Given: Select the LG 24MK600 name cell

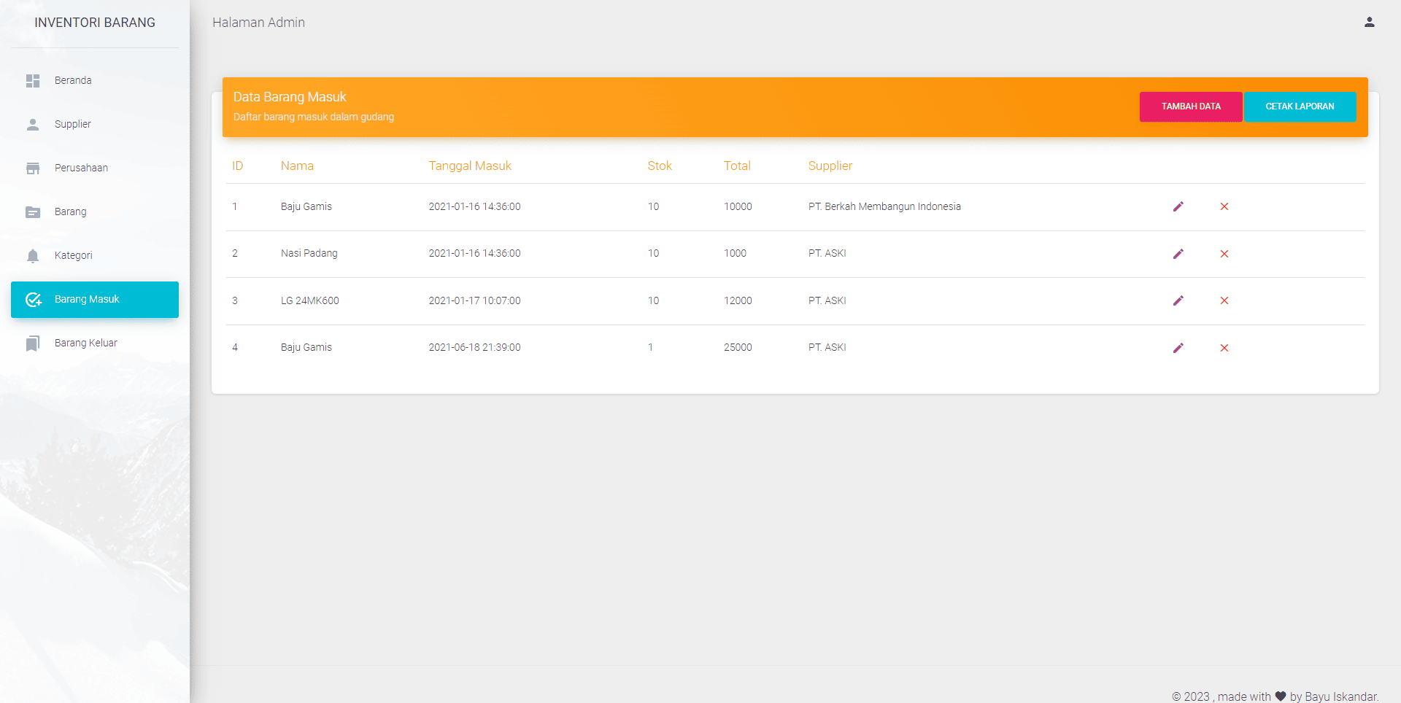Looking at the screenshot, I should click(x=310, y=300).
